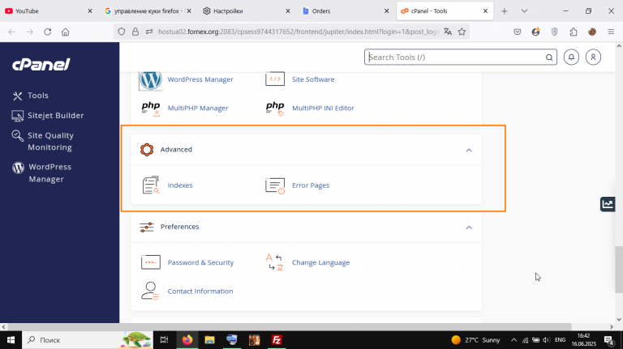623x349 pixels.
Task: Click the Windows Start button
Action: coord(11,340)
